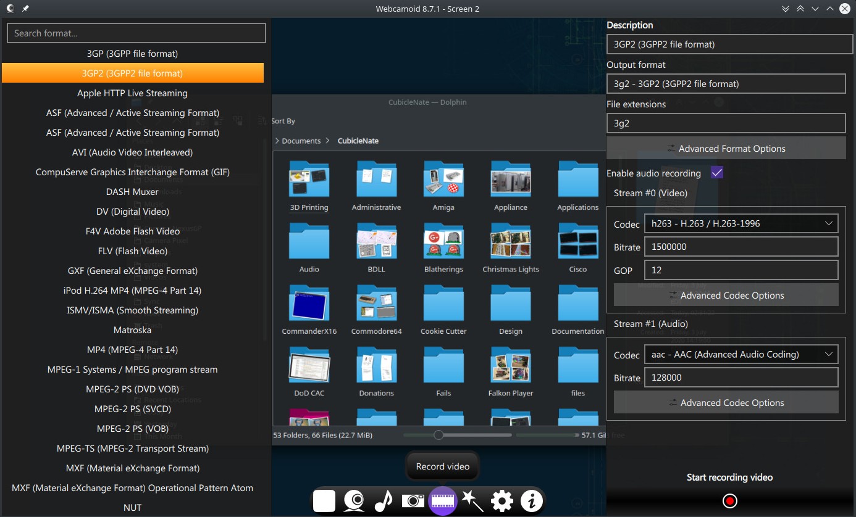Open Webcamoid preferences gear icon
Image resolution: width=856 pixels, height=517 pixels.
(501, 501)
